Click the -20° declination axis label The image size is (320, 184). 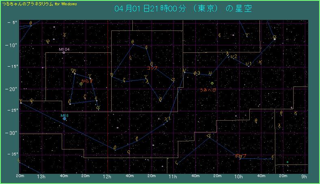[x=12, y=89]
